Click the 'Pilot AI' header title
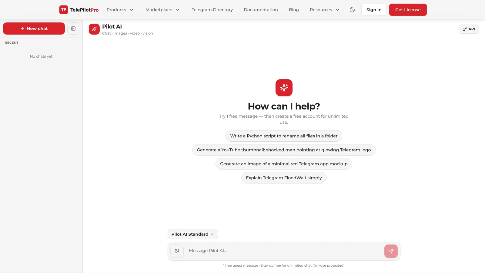The image size is (485, 273). (x=112, y=27)
